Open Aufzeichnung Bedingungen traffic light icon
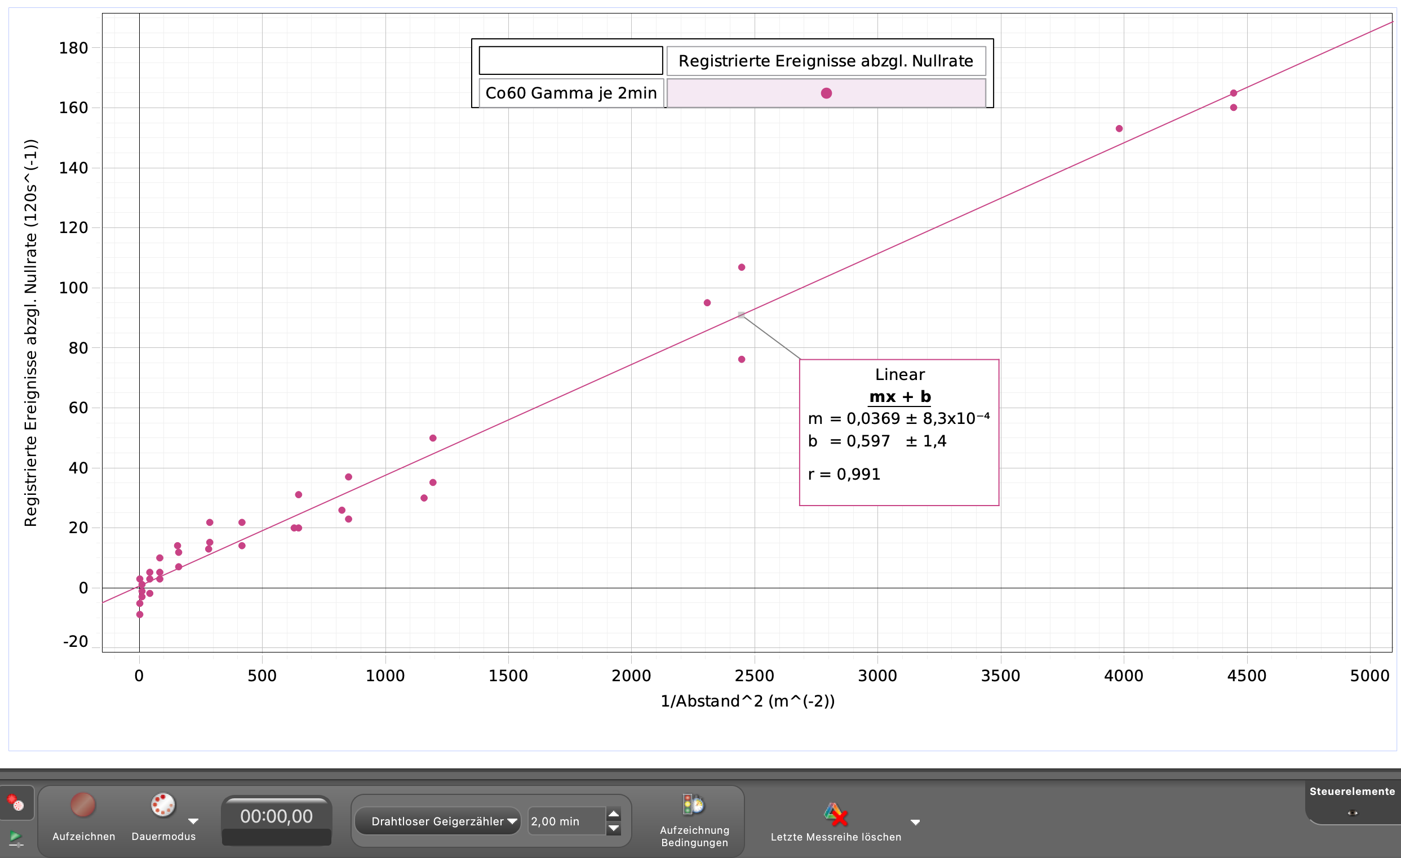 [694, 805]
